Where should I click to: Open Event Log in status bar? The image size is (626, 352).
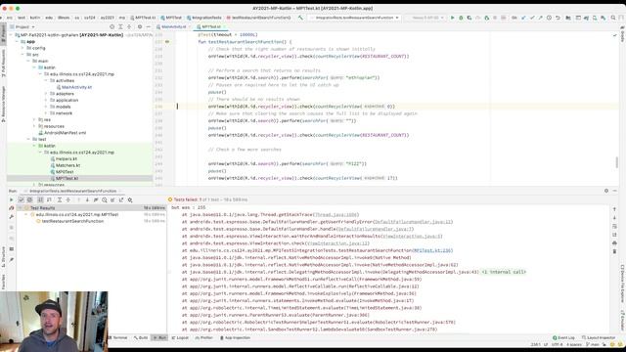[x=563, y=337]
